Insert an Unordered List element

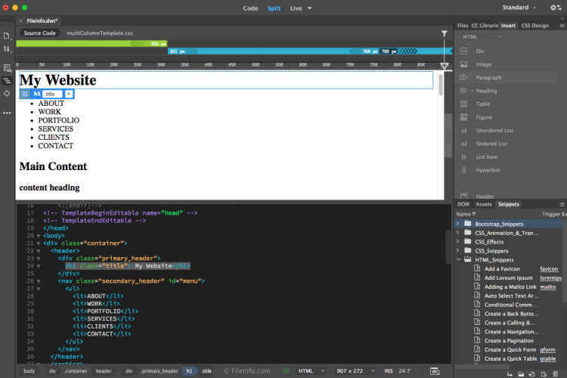click(x=494, y=130)
